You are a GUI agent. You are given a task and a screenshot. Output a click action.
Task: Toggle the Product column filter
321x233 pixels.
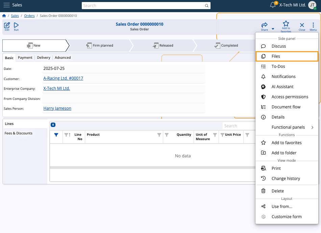(x=159, y=135)
